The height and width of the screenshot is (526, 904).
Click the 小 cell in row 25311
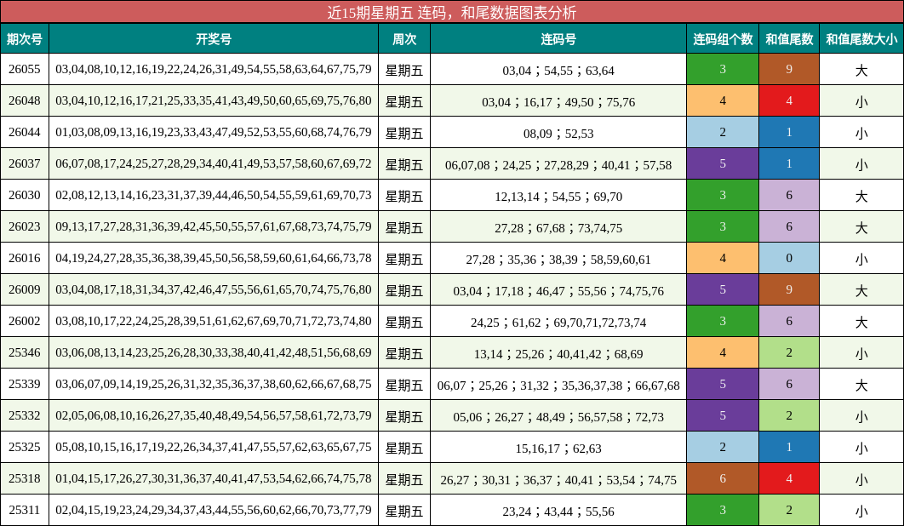click(x=860, y=509)
